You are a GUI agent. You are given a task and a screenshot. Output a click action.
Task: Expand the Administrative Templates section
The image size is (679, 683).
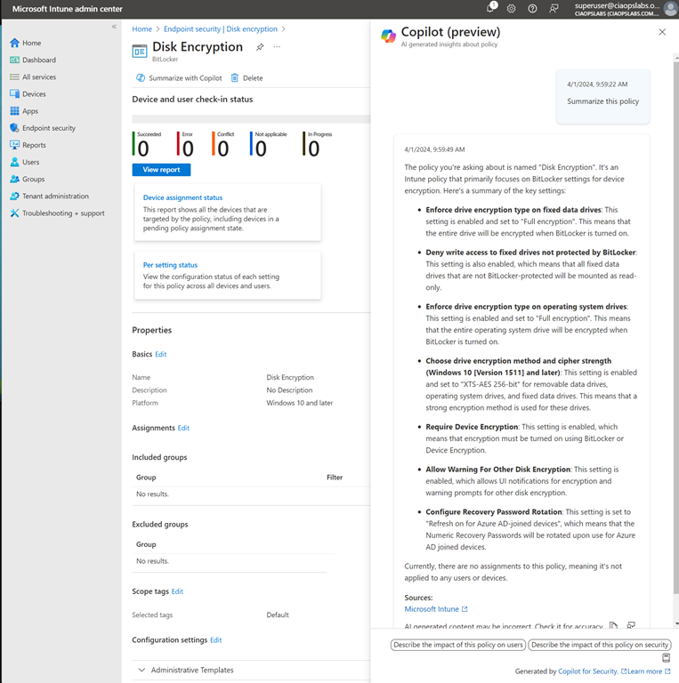pos(141,670)
